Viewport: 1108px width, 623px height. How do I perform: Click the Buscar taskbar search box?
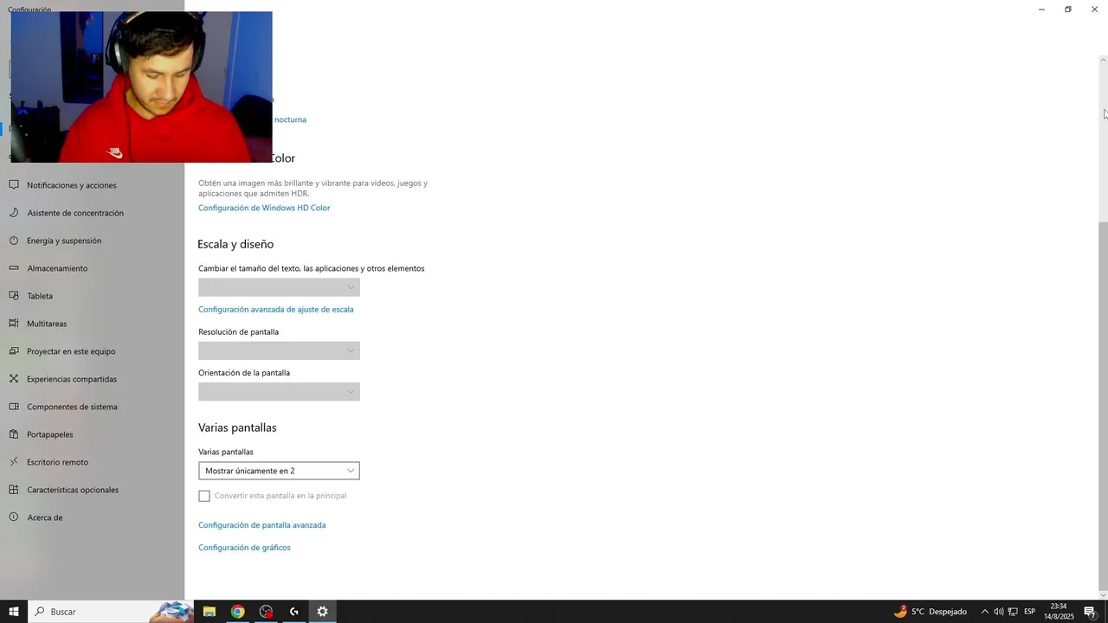click(x=111, y=612)
